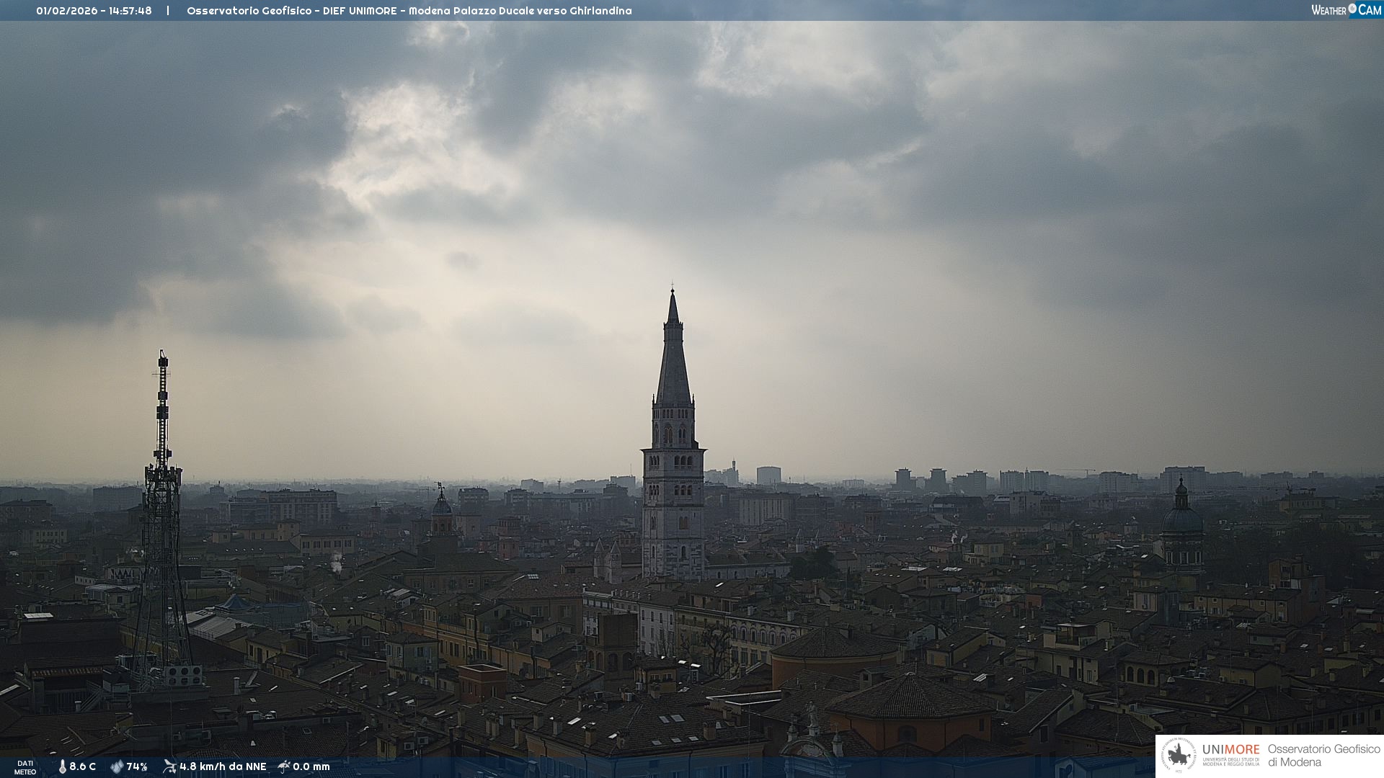This screenshot has height=778, width=1384.
Task: Click the Osservatorio Geofisico di Modena text
Action: click(1323, 756)
